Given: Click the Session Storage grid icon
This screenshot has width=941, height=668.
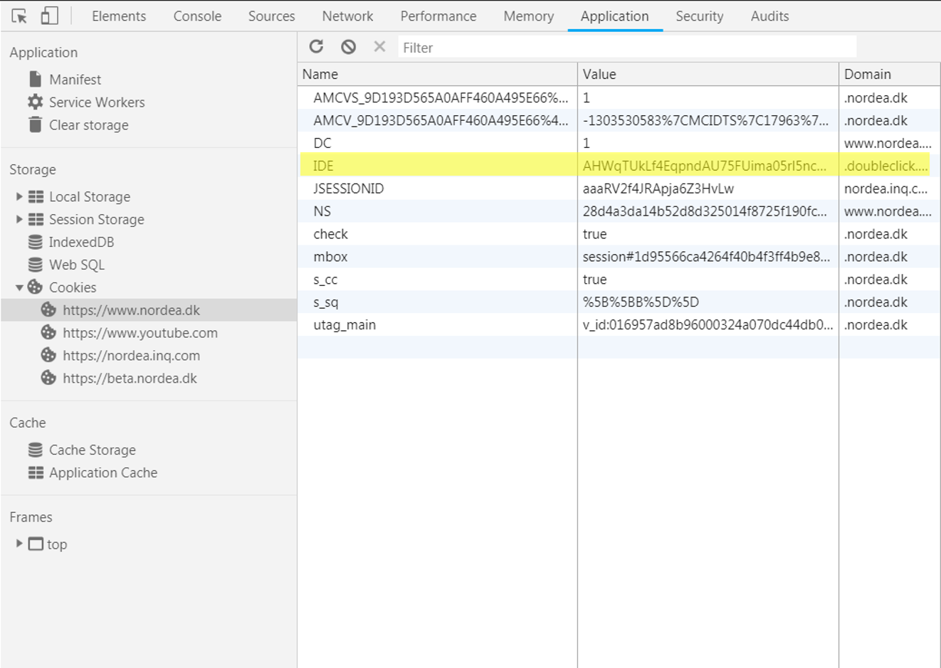Looking at the screenshot, I should coord(36,219).
